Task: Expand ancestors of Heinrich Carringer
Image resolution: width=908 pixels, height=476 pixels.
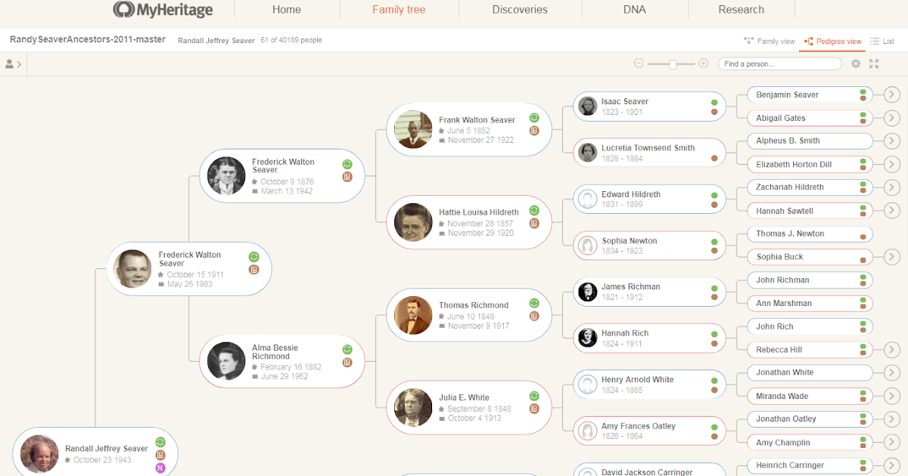Action: [x=891, y=465]
